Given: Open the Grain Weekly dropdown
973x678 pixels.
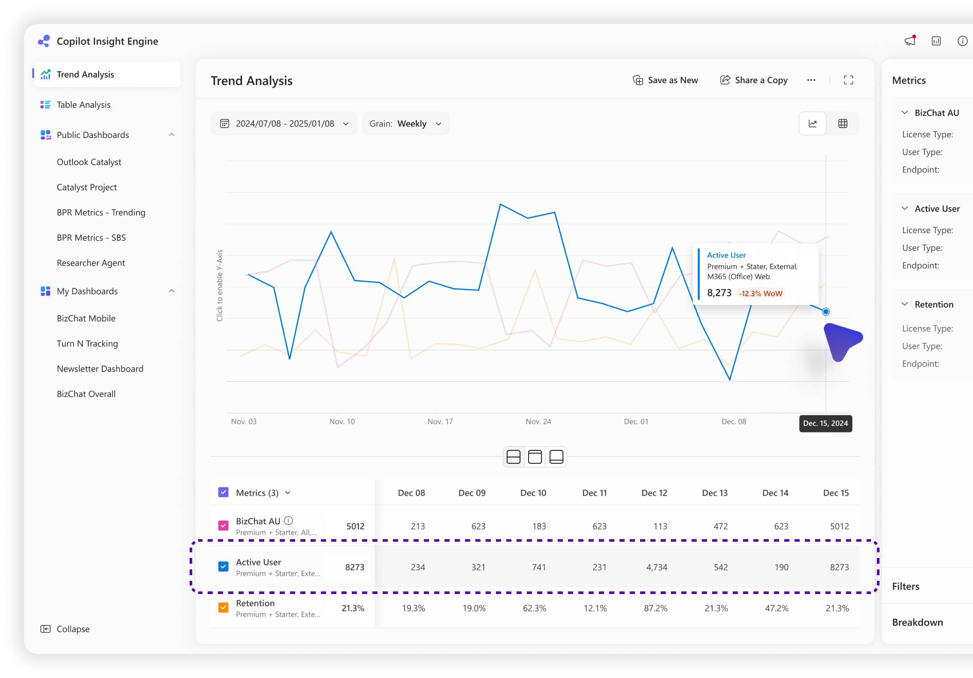Looking at the screenshot, I should point(405,123).
